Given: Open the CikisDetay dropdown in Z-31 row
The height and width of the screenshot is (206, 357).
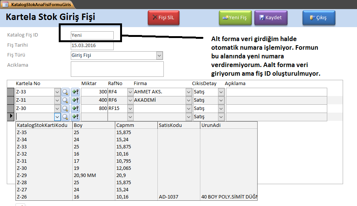Looking at the screenshot, I should point(221,100).
